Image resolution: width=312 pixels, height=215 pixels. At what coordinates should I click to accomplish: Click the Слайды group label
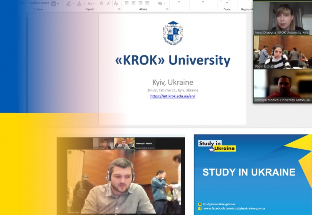[x=38, y=9]
